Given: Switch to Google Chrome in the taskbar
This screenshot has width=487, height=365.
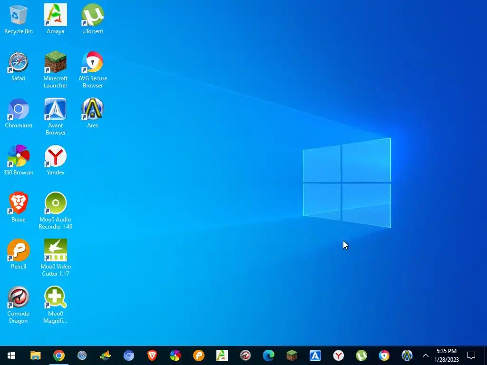Looking at the screenshot, I should pyautogui.click(x=58, y=355).
